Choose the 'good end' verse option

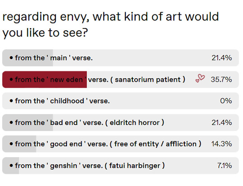121,144
